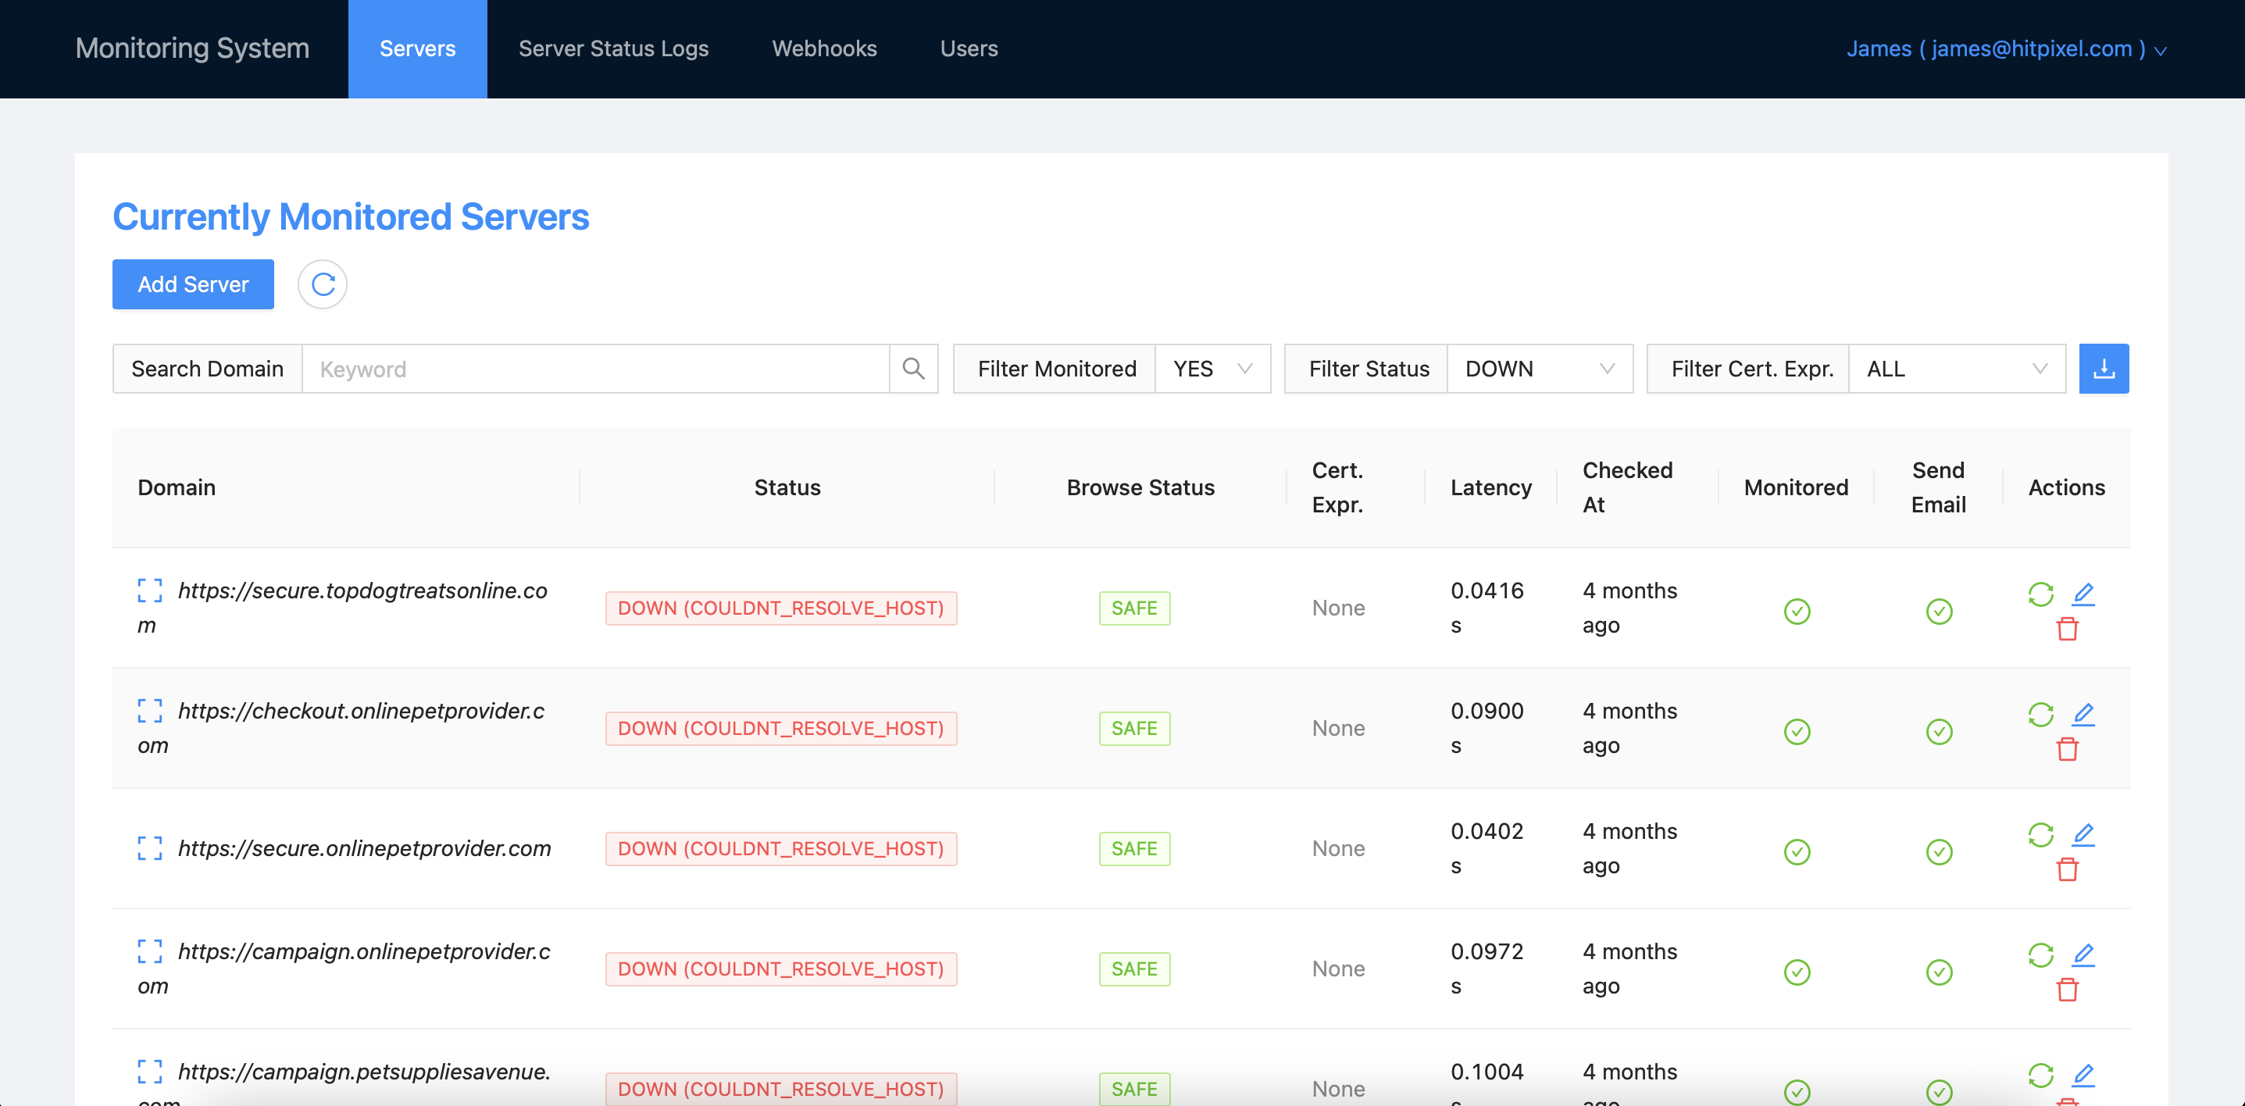Toggle Monitored check for checkout.onlinepetprovider.com
Screen dimensions: 2245x1106
(x=1797, y=731)
